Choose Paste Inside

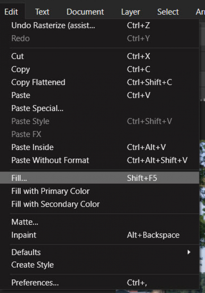point(100,147)
